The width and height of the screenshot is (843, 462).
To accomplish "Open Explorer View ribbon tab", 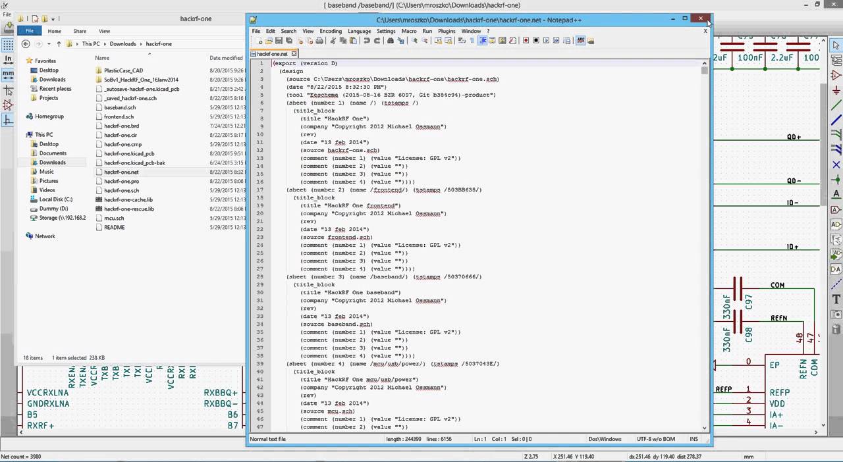I will point(104,31).
